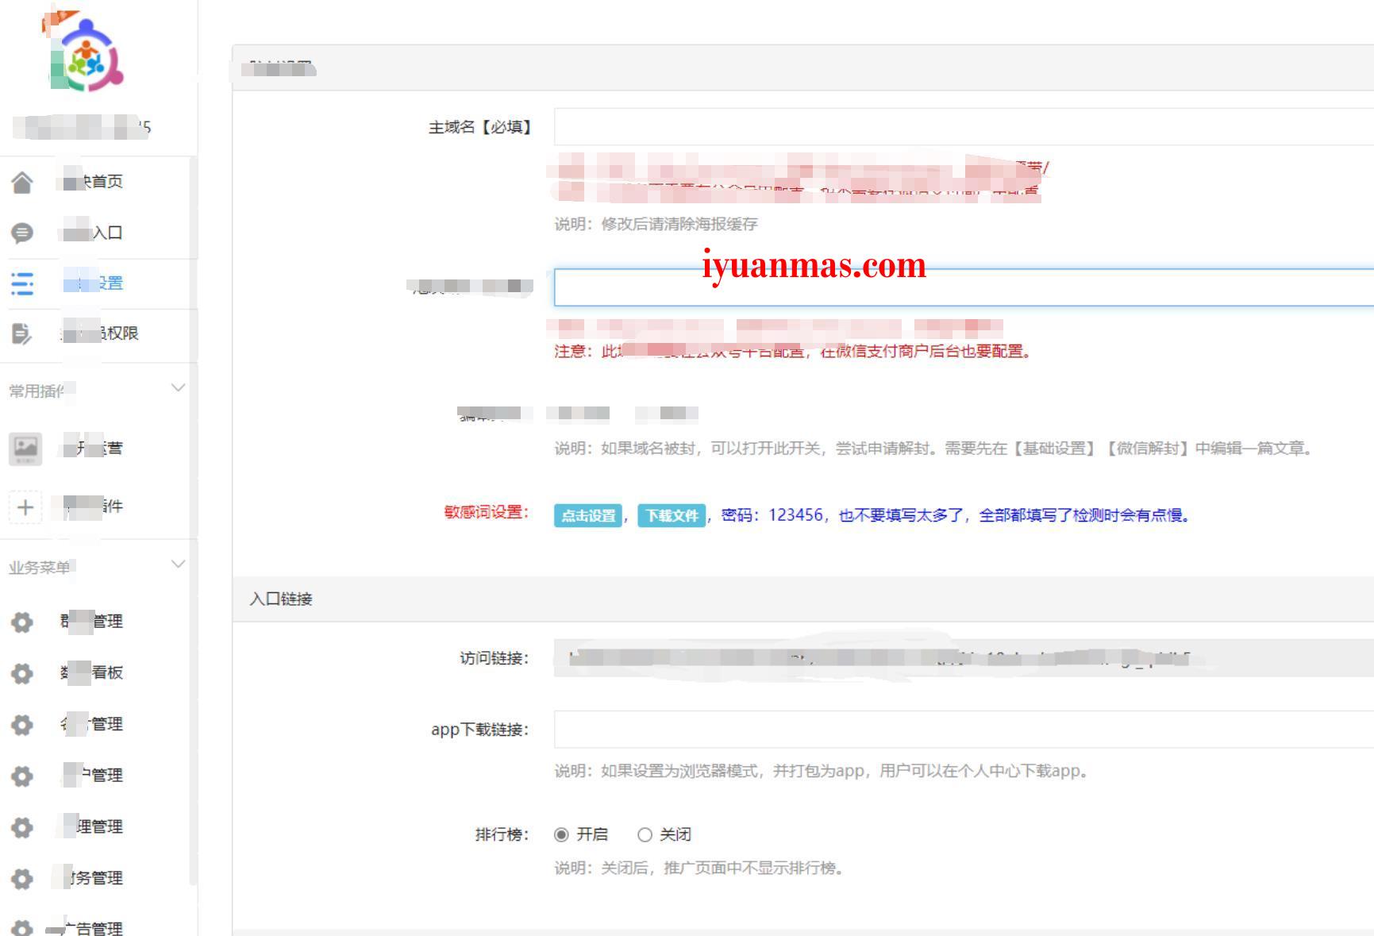The image size is (1374, 936).
Task: Click the picture plugin icon under 常用插件
Action: tap(25, 448)
